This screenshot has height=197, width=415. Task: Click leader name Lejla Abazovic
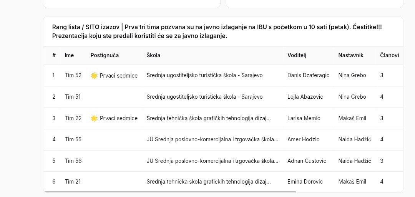(x=305, y=97)
